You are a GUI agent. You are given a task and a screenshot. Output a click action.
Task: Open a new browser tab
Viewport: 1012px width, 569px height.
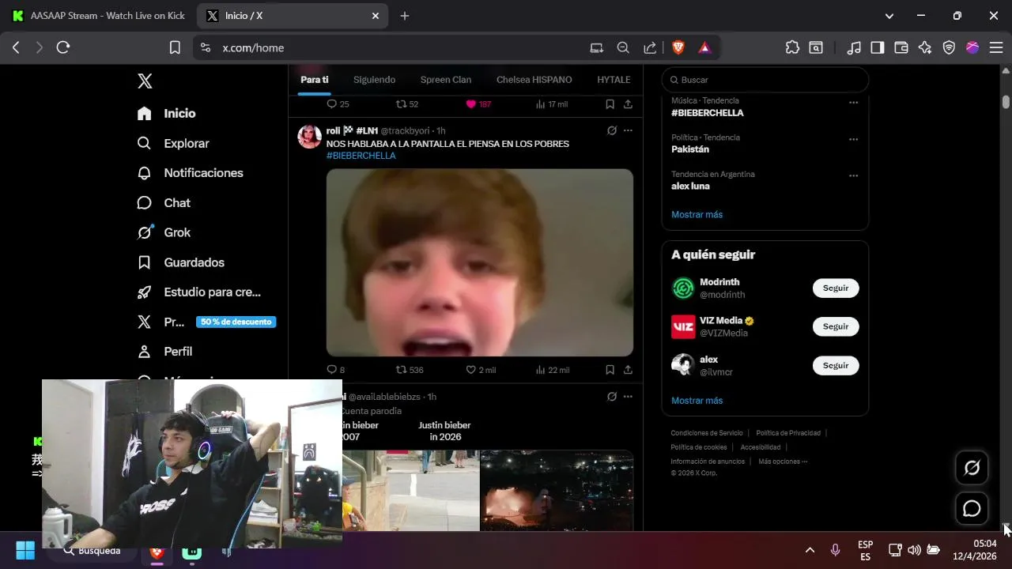pos(405,16)
